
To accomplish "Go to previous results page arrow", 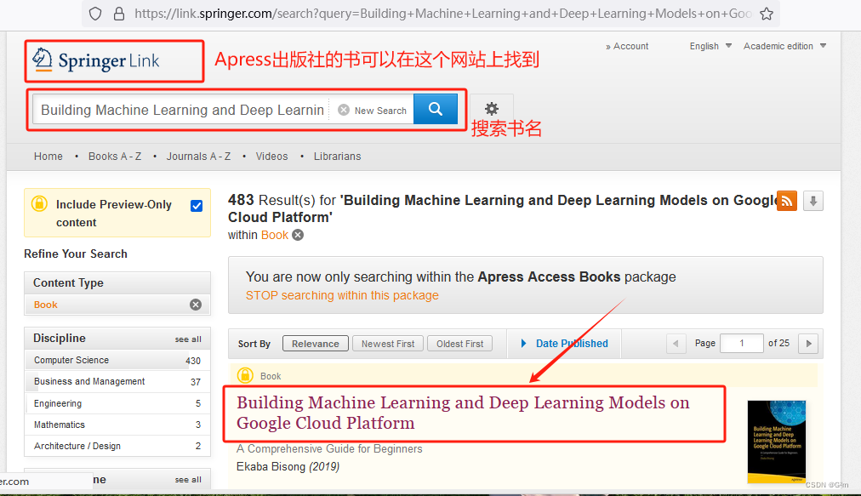I will [x=676, y=344].
